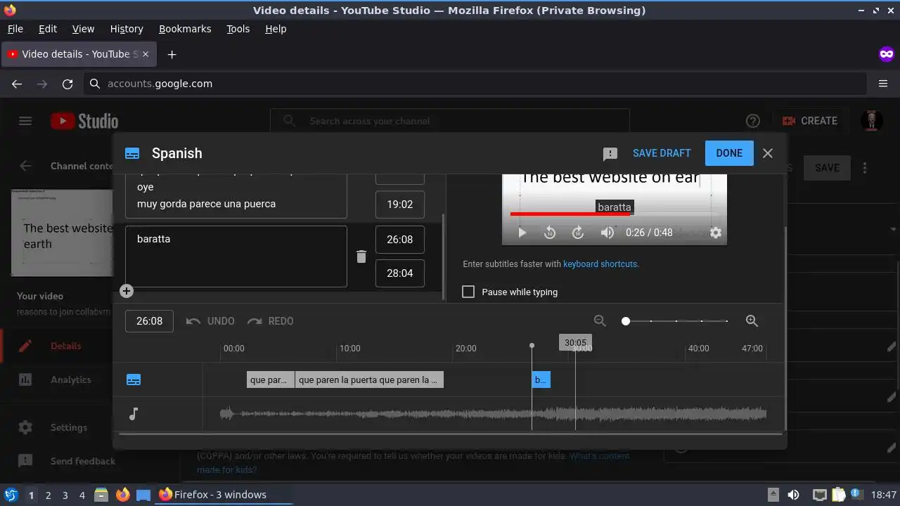
Task: Select the blue baratta caption block
Action: 541,380
